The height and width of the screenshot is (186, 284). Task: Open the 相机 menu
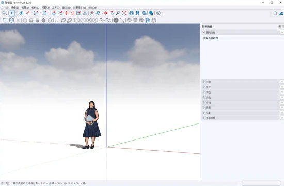[35, 8]
